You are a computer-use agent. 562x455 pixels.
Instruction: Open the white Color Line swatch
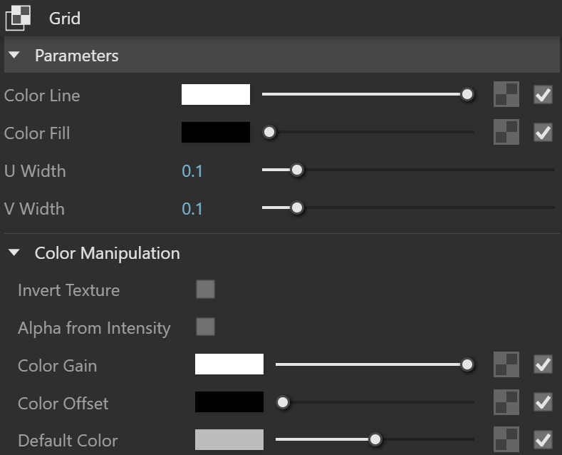point(216,94)
